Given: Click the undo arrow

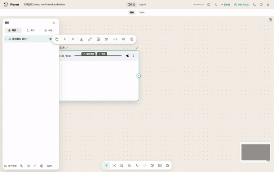Looking at the screenshot, I should [137, 165].
